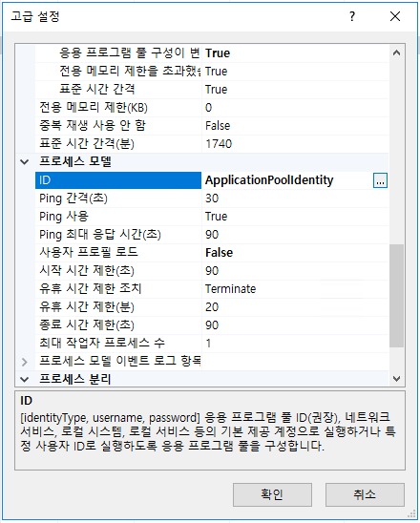Click the scrollbar down arrow
The image size is (420, 523).
[x=396, y=379]
